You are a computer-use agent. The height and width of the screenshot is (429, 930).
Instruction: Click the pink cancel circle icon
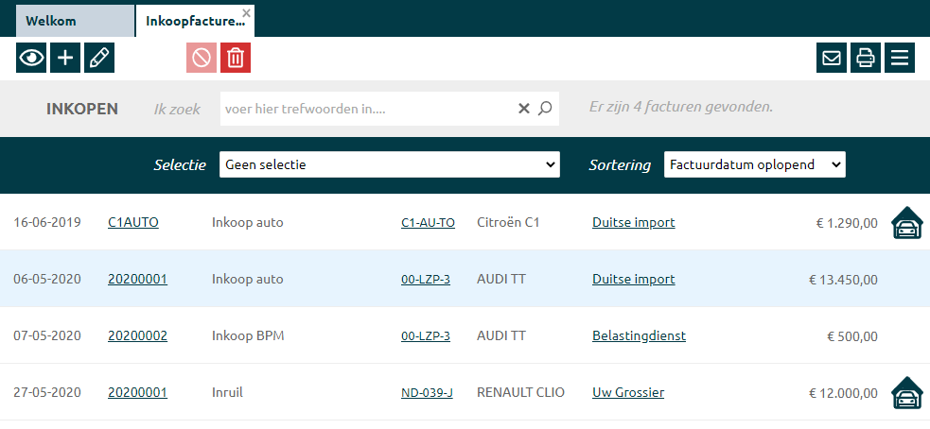click(202, 58)
